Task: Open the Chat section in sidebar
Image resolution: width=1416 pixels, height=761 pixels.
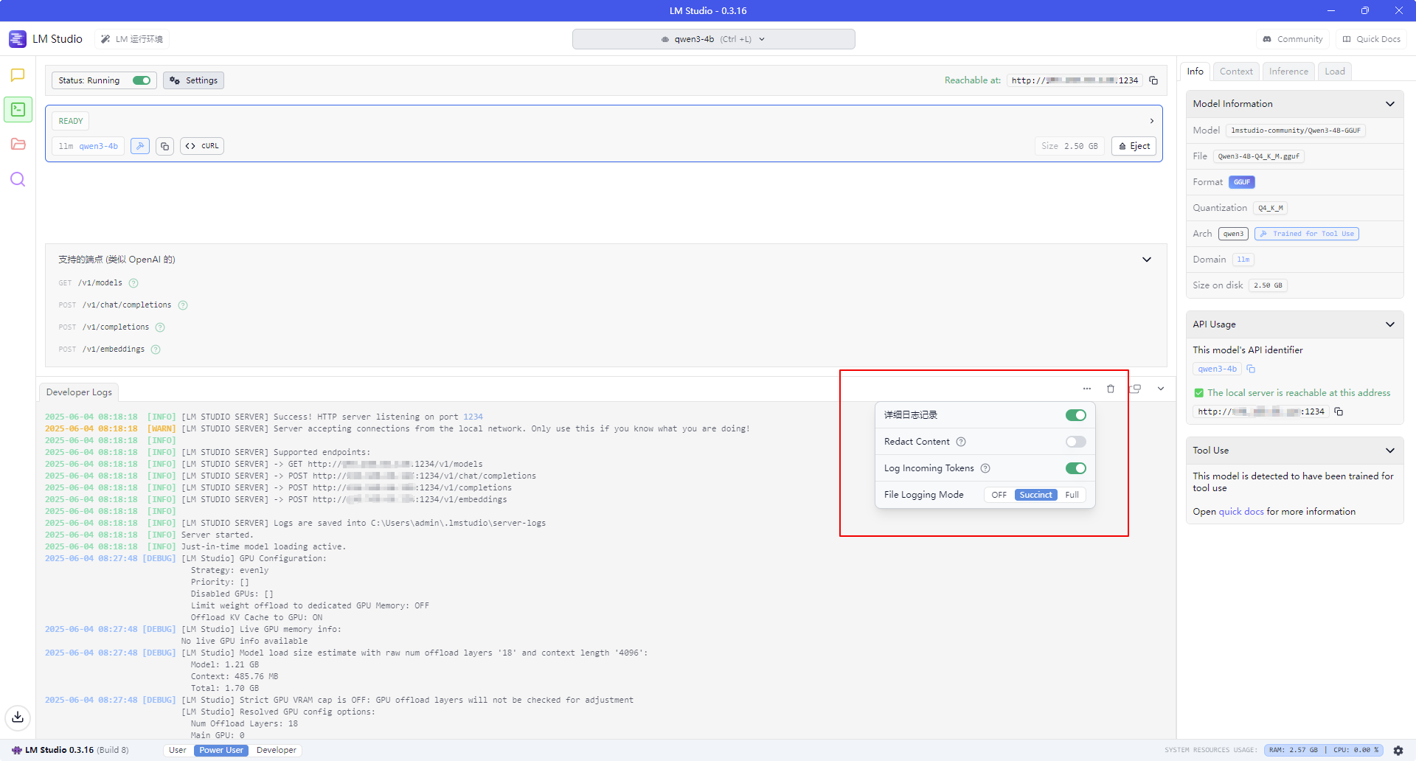Action: [18, 75]
